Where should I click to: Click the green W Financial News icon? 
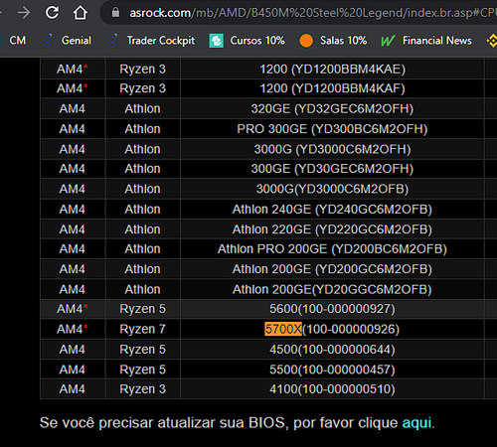pos(388,41)
